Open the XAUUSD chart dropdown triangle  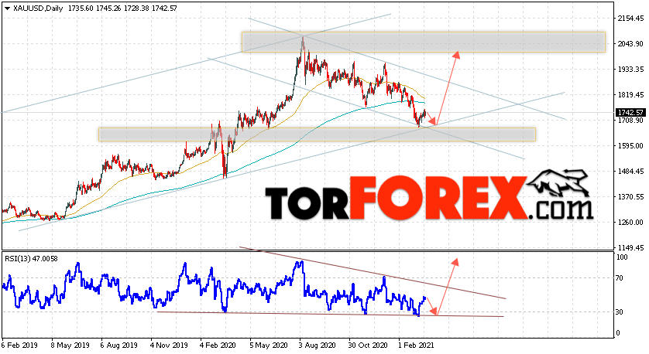tap(7, 9)
